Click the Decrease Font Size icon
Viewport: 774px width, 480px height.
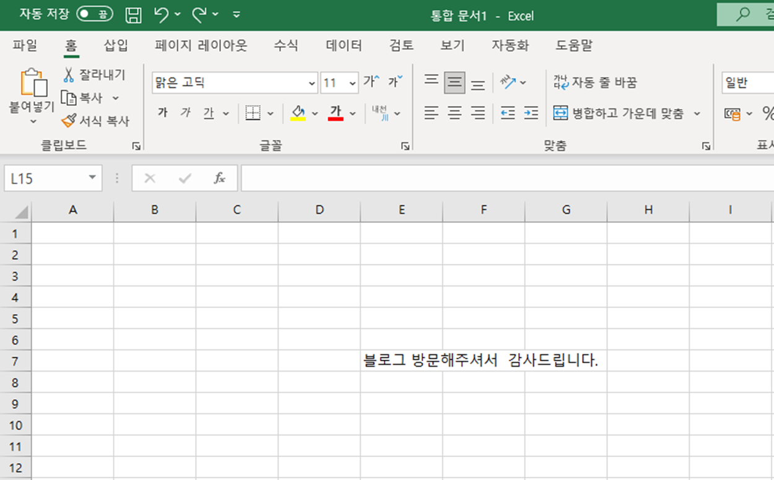(x=395, y=81)
